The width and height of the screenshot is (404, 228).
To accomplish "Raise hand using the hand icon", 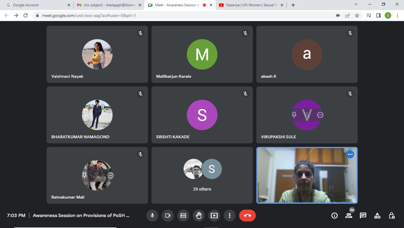I will click(199, 215).
